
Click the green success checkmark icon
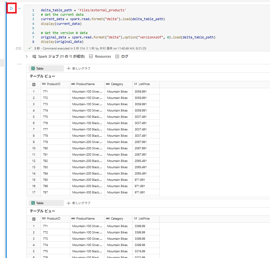[x=30, y=48]
